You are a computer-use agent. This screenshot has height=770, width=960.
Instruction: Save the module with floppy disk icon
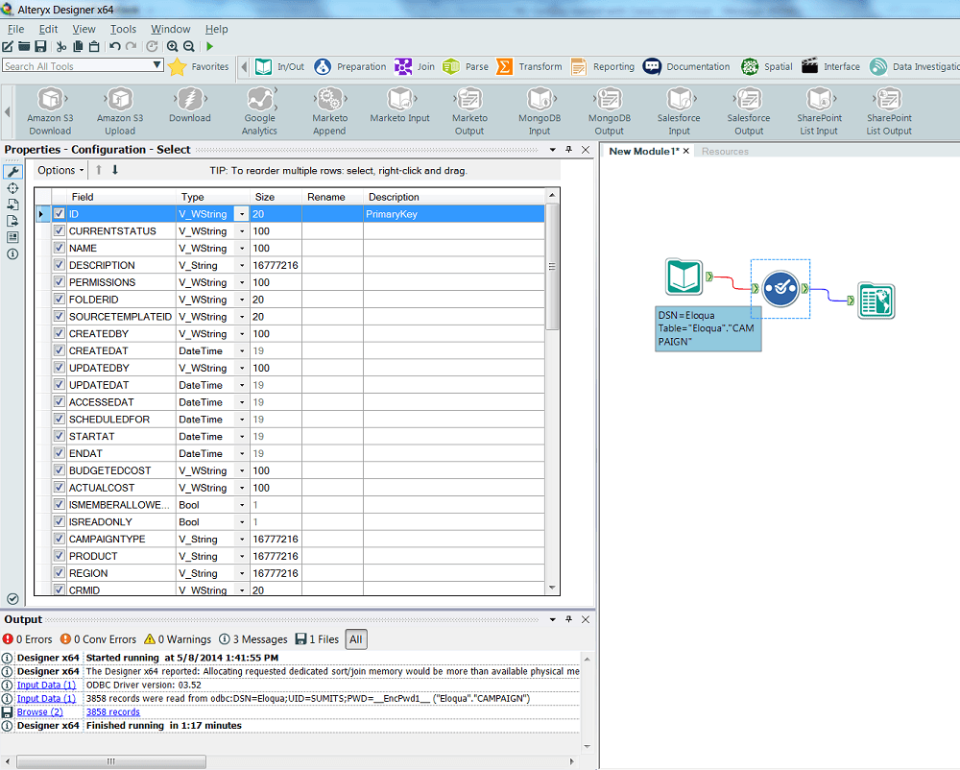pyautogui.click(x=40, y=46)
